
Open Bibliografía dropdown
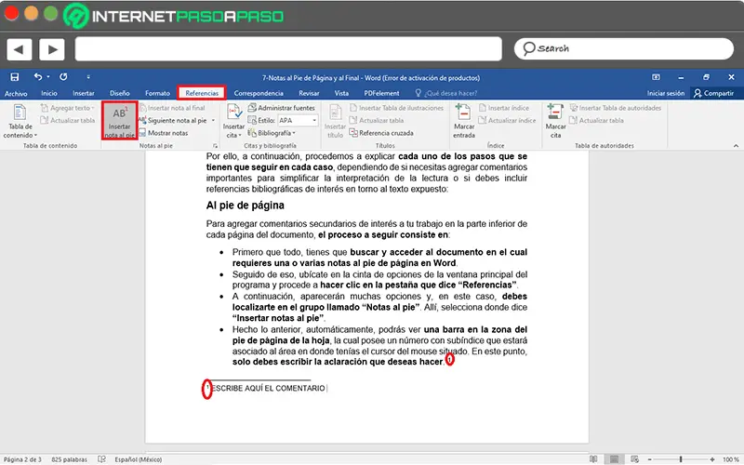[x=272, y=133]
